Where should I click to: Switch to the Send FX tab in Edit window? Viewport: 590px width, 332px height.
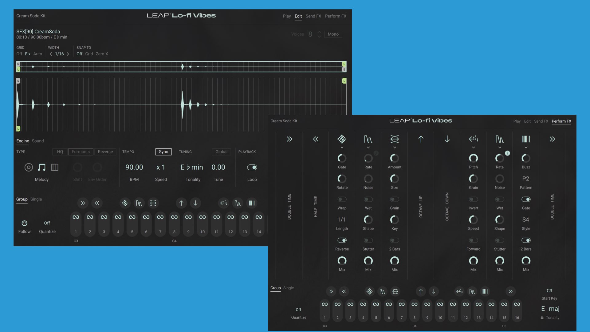tap(313, 16)
